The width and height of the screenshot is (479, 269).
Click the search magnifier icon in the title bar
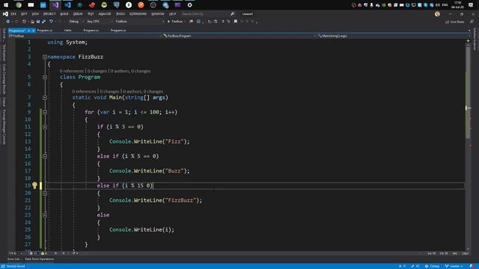233,13
